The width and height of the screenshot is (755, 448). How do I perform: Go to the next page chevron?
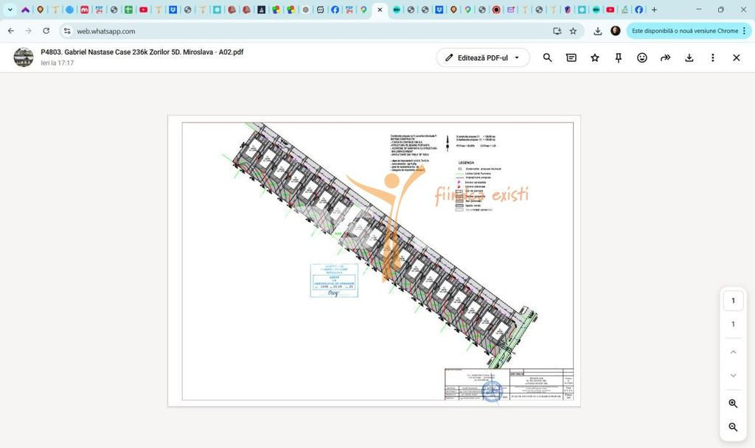tap(733, 375)
